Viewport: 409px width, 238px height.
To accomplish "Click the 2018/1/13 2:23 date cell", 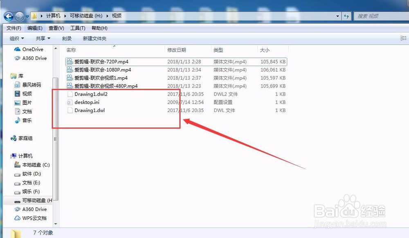I will (x=184, y=86).
